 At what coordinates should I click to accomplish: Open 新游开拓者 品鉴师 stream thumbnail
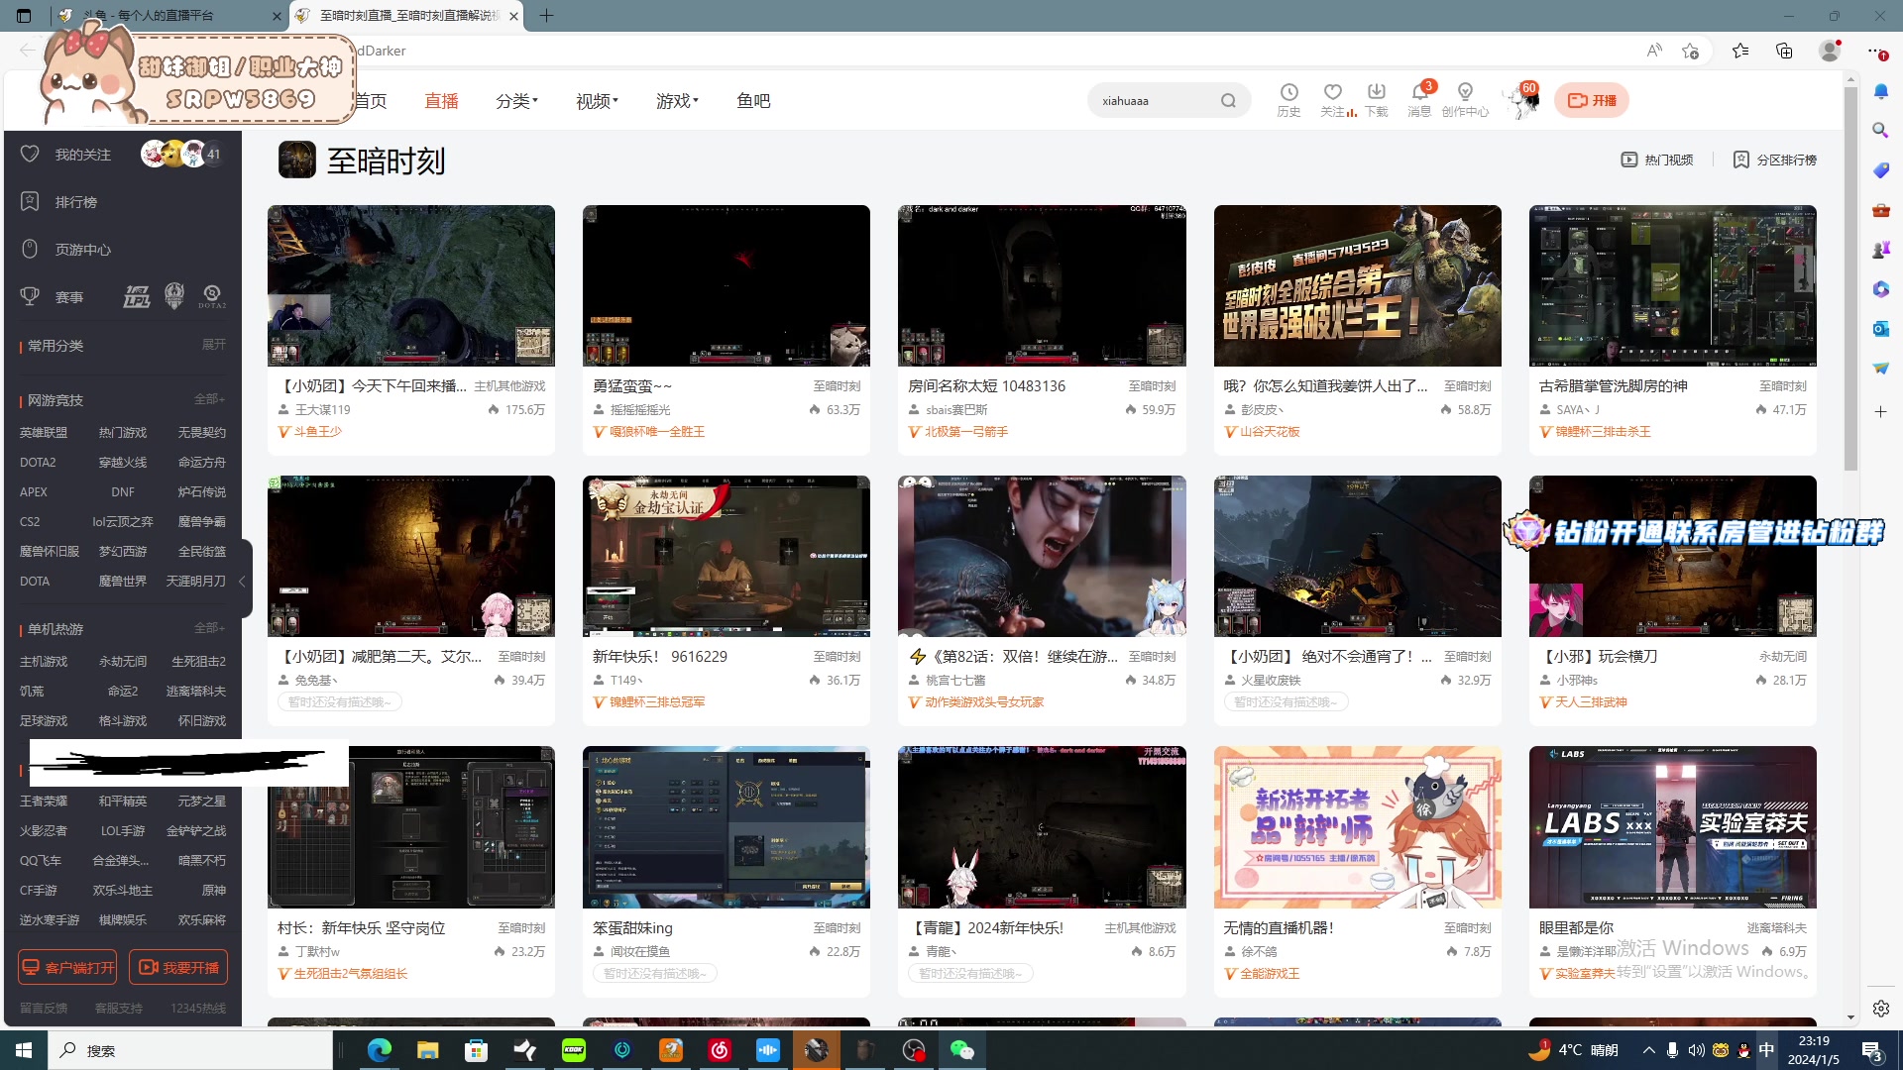click(x=1358, y=827)
